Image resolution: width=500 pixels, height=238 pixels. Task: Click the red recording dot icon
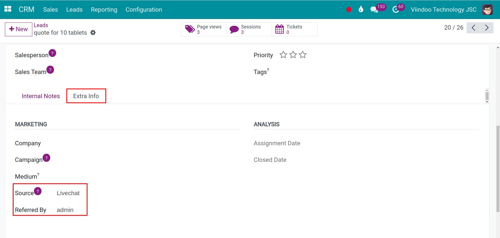click(x=349, y=9)
